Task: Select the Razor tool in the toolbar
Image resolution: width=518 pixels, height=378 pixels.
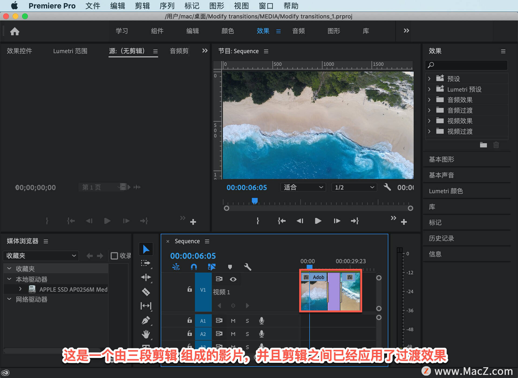Action: coord(146,292)
